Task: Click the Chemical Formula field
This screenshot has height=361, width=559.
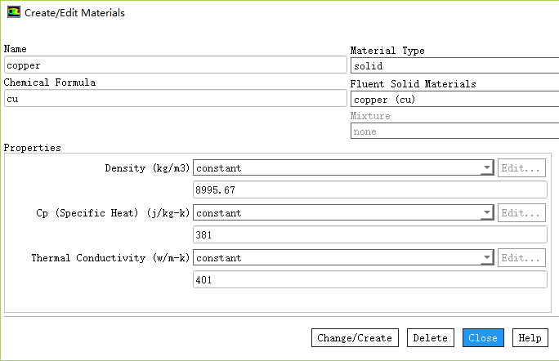Action: pyautogui.click(x=175, y=99)
